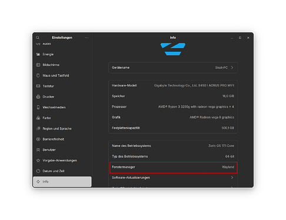
Task: Click the Barrierefreiheit accessibility icon
Action: pos(38,139)
